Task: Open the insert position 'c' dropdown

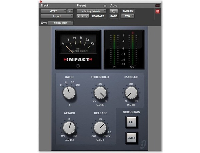Action: pos(70,11)
